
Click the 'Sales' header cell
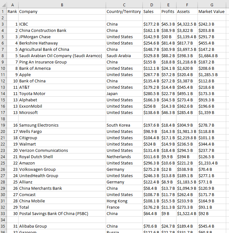coord(152,11)
